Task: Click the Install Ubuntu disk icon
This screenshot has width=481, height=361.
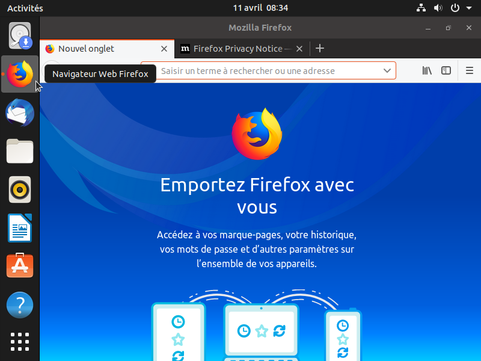Action: click(x=20, y=35)
